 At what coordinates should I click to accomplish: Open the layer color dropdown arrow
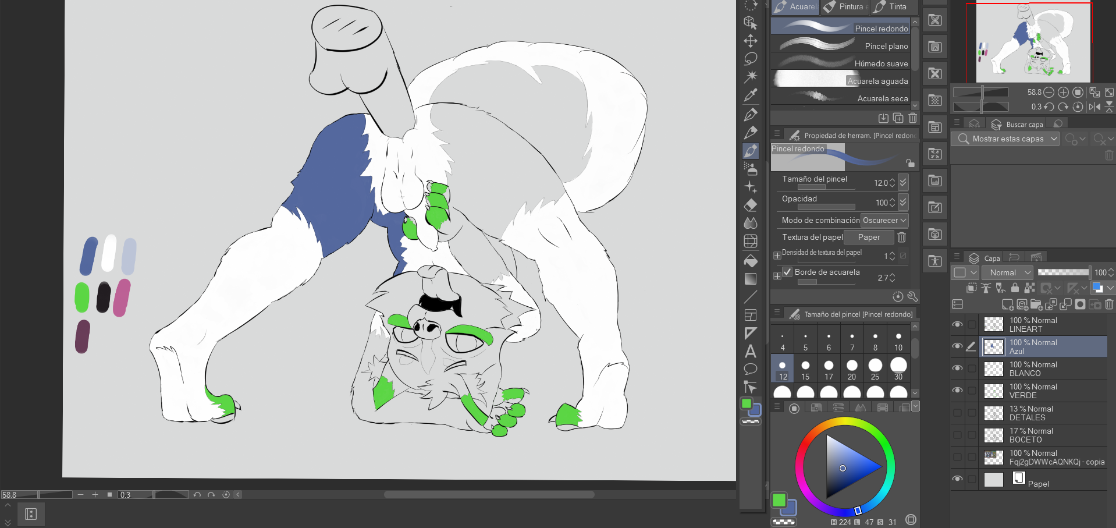(1110, 288)
